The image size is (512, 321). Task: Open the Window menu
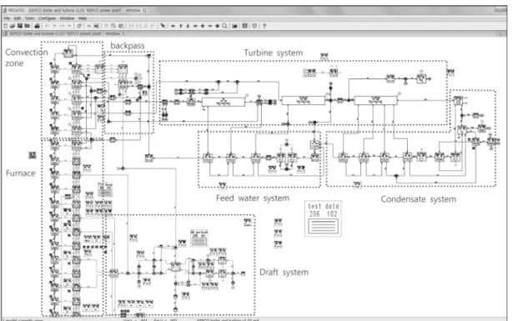point(67,18)
